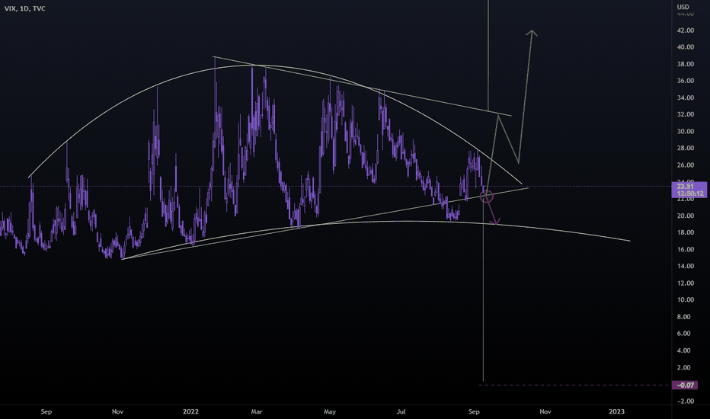710x419 pixels.
Task: Select the May label on time axis
Action: pos(330,411)
